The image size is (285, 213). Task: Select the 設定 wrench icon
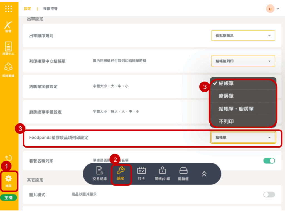(121, 174)
